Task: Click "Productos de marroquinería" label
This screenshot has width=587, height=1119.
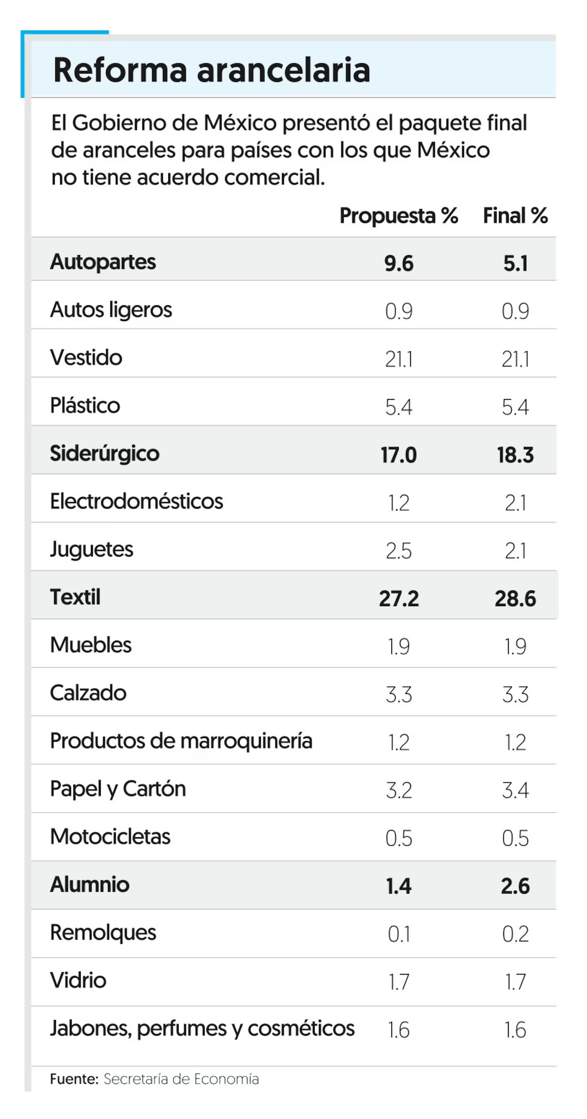Action: tap(181, 741)
